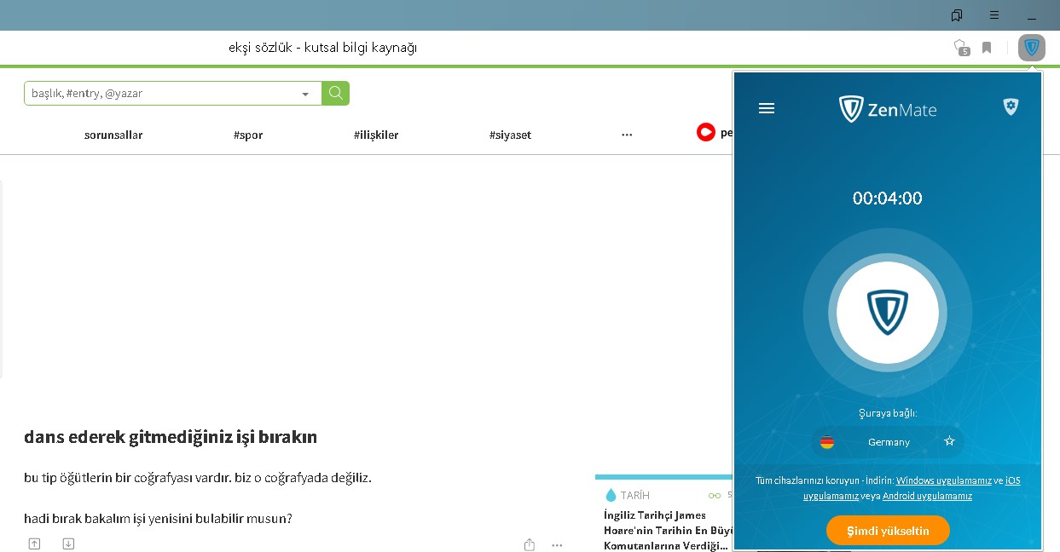Go to the #siyaset channel
The height and width of the screenshot is (552, 1060).
tap(510, 135)
